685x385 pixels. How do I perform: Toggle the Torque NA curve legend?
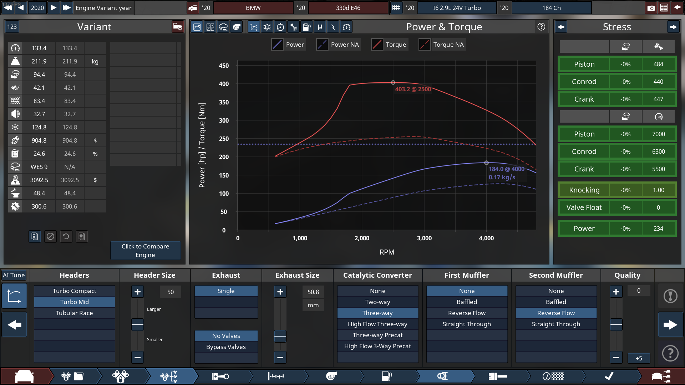442,45
